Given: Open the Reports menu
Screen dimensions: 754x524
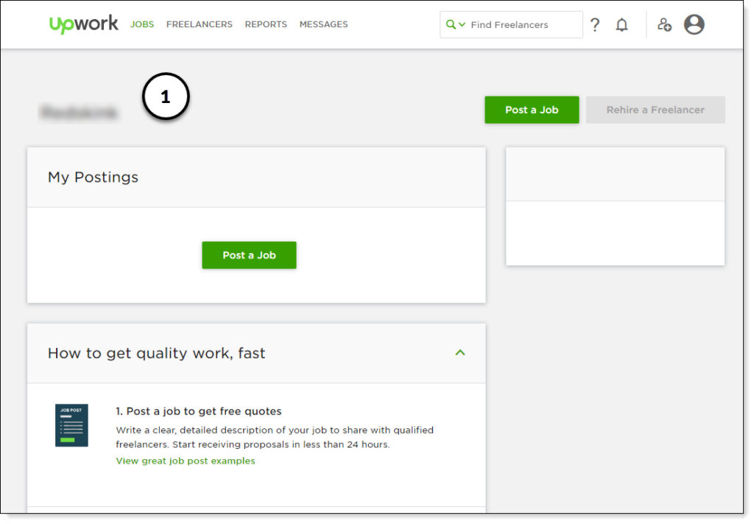Looking at the screenshot, I should pos(266,24).
